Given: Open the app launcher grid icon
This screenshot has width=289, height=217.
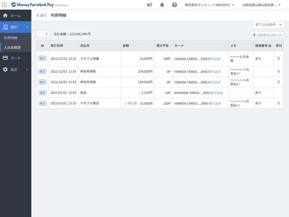Looking at the screenshot, I should coord(4,5).
